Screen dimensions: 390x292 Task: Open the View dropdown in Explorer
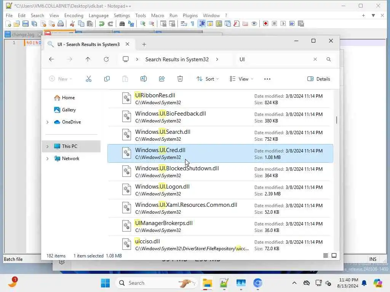point(241,79)
